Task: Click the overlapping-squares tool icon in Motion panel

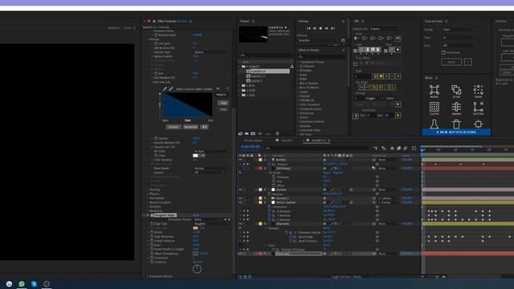Action: (x=456, y=90)
